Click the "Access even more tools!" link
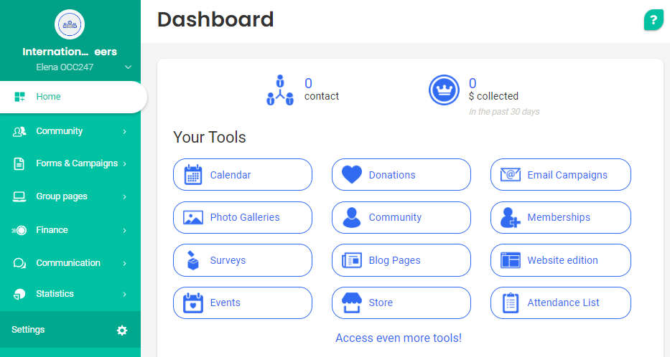Image resolution: width=670 pixels, height=357 pixels. coord(399,338)
